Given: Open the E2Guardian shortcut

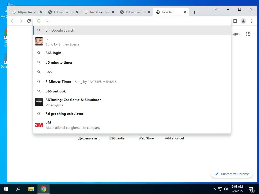Looking at the screenshot, I should tap(118, 138).
